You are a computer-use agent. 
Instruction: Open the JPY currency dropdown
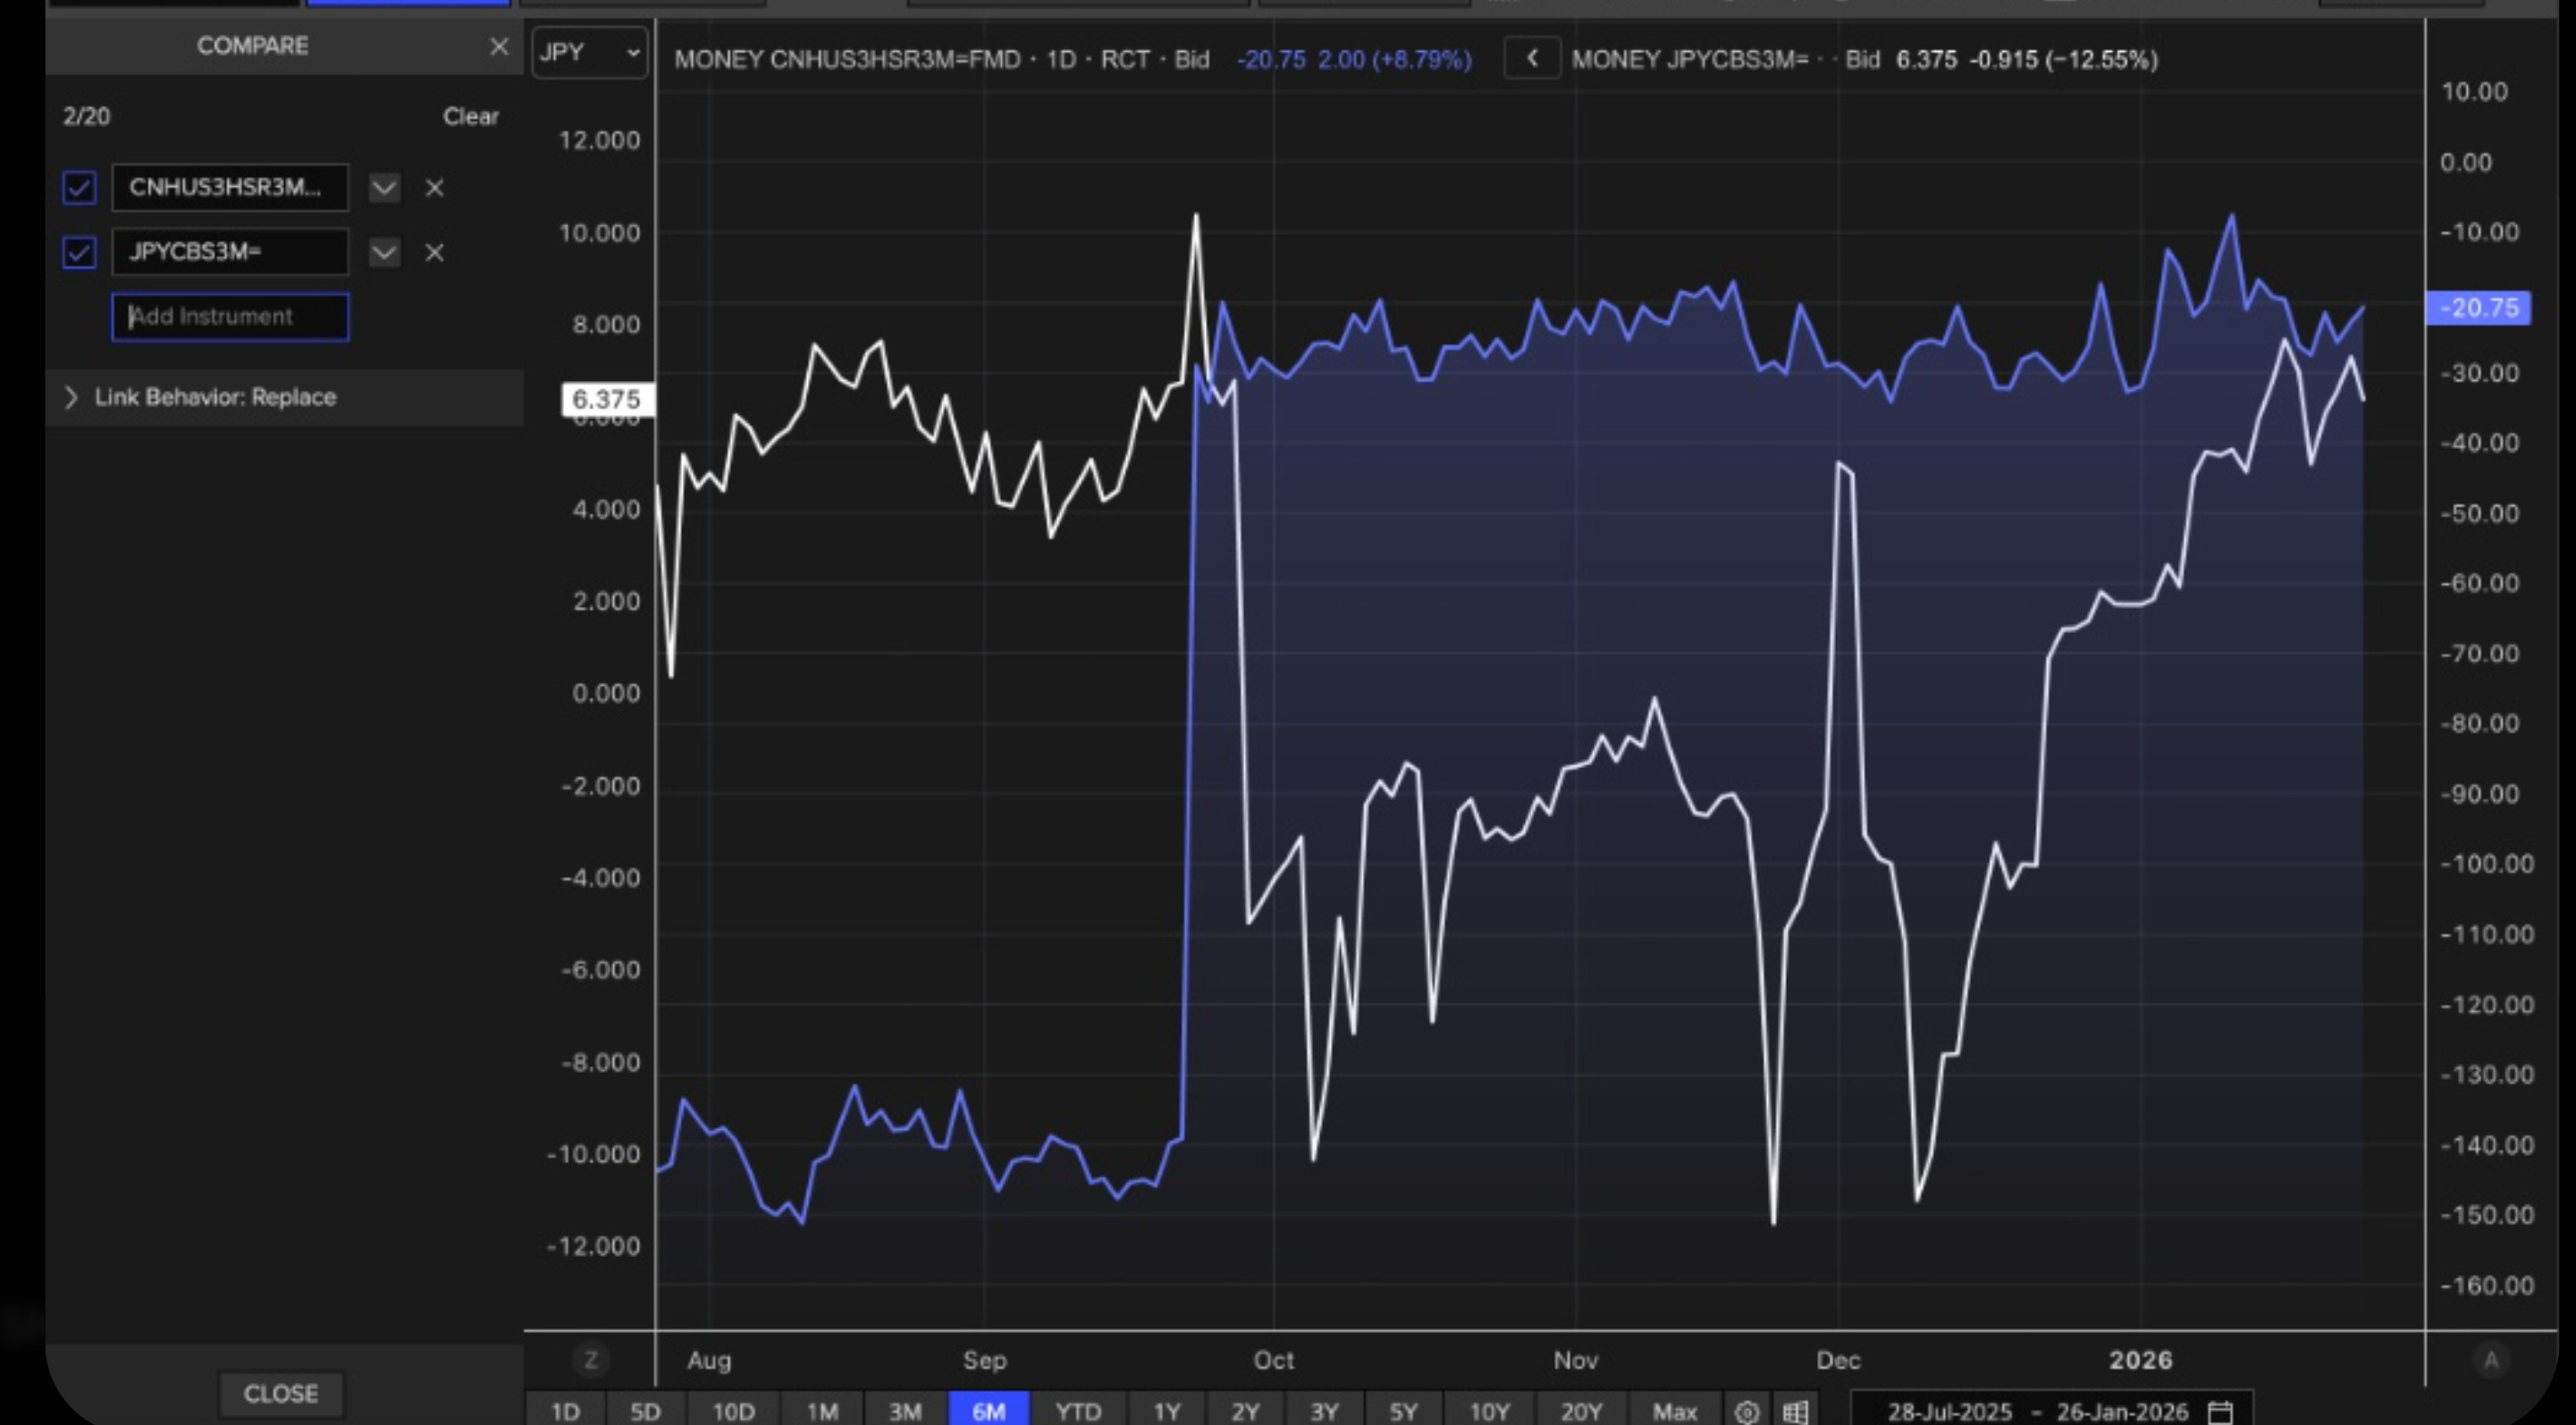click(x=589, y=52)
